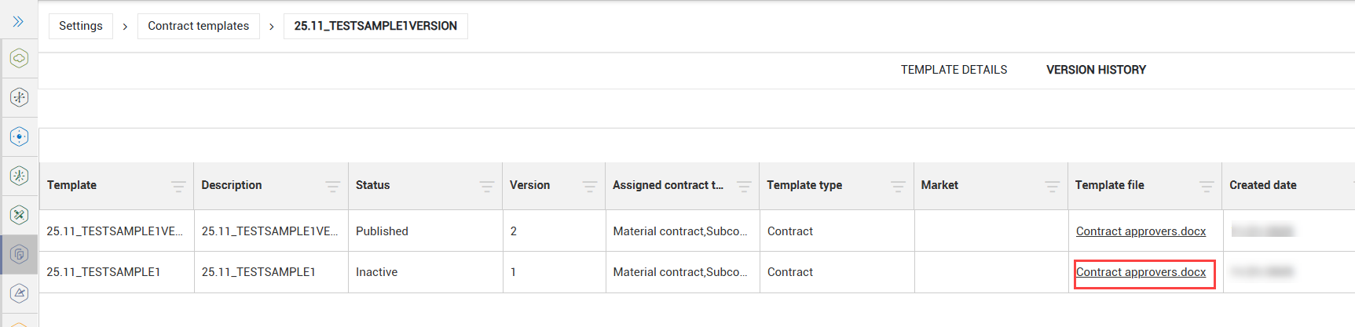This screenshot has height=327, width=1355.
Task: Open Contract approvers.docx for Inactive version 1
Action: tap(1141, 272)
